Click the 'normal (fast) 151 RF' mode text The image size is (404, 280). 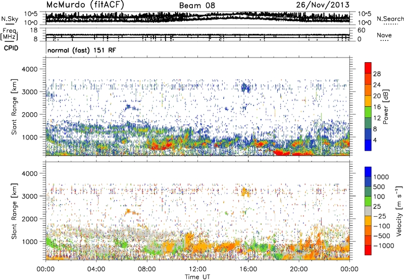(x=82, y=50)
